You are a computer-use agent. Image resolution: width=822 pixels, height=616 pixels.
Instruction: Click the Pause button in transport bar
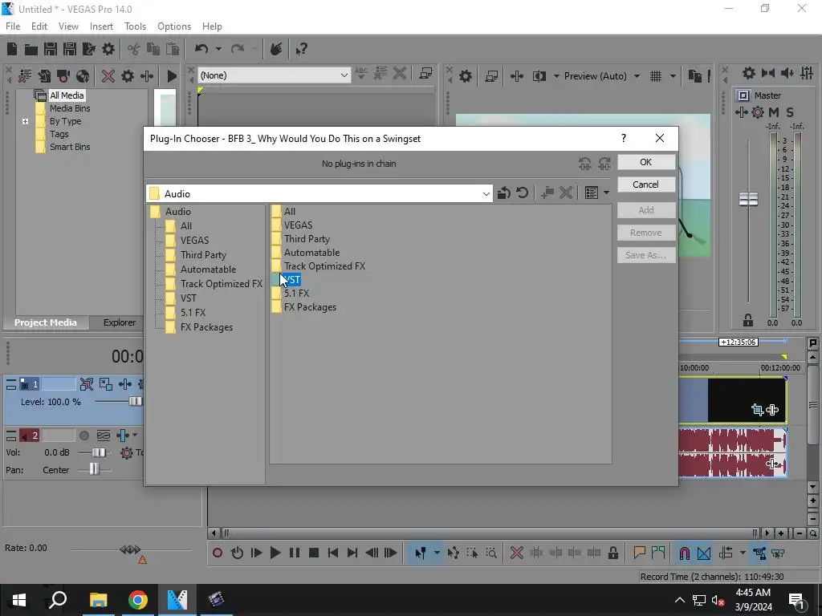pos(294,553)
